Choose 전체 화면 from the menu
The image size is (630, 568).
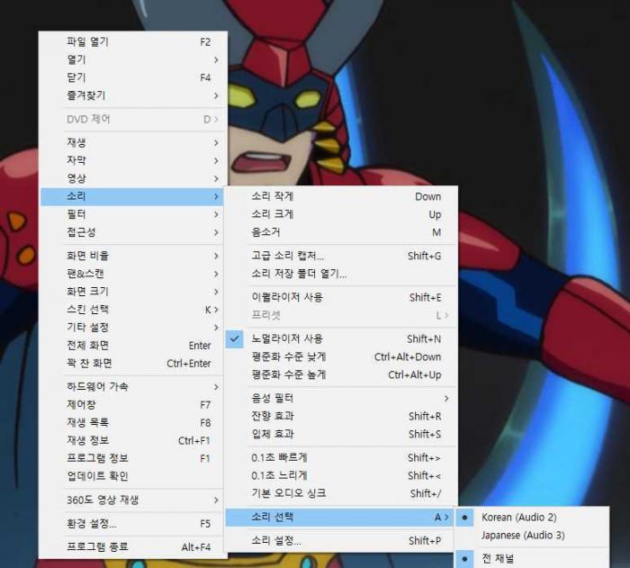[132, 346]
